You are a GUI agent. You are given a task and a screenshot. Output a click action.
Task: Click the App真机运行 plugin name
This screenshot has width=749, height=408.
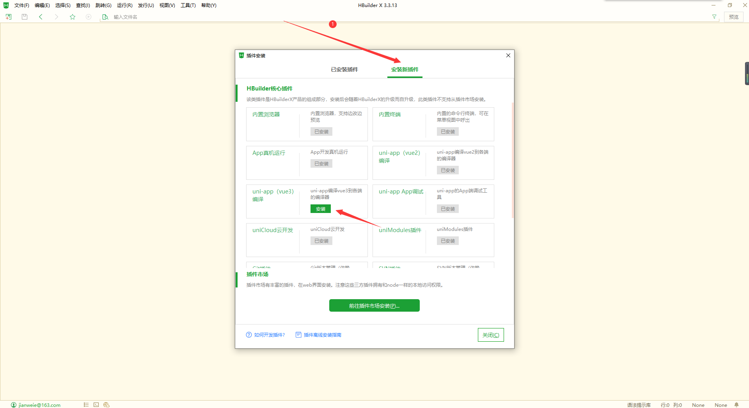click(x=269, y=153)
